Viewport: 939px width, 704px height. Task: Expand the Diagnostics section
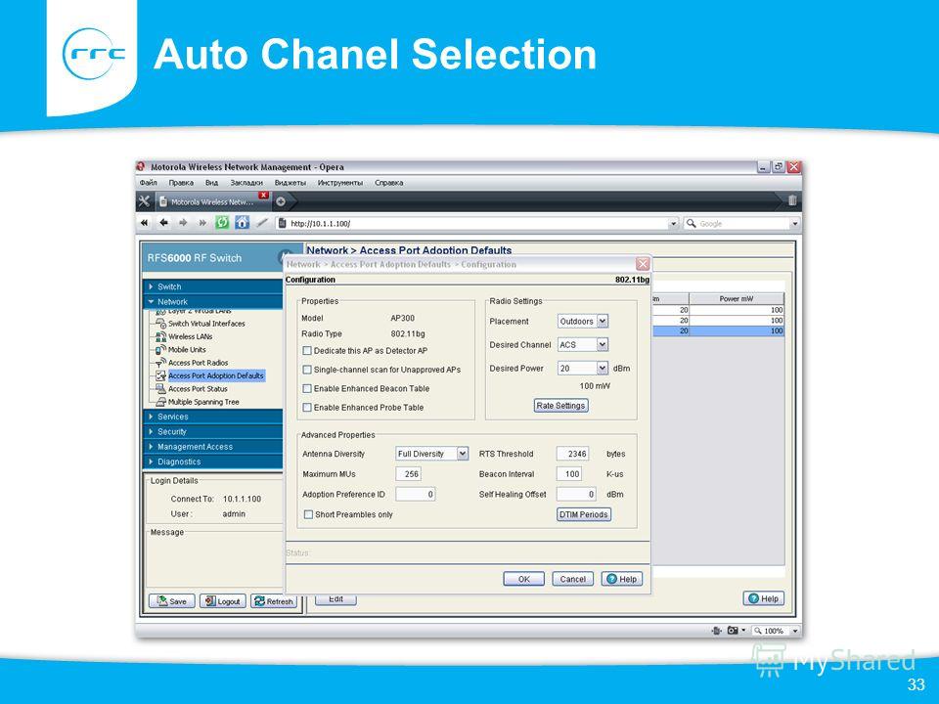(x=212, y=462)
